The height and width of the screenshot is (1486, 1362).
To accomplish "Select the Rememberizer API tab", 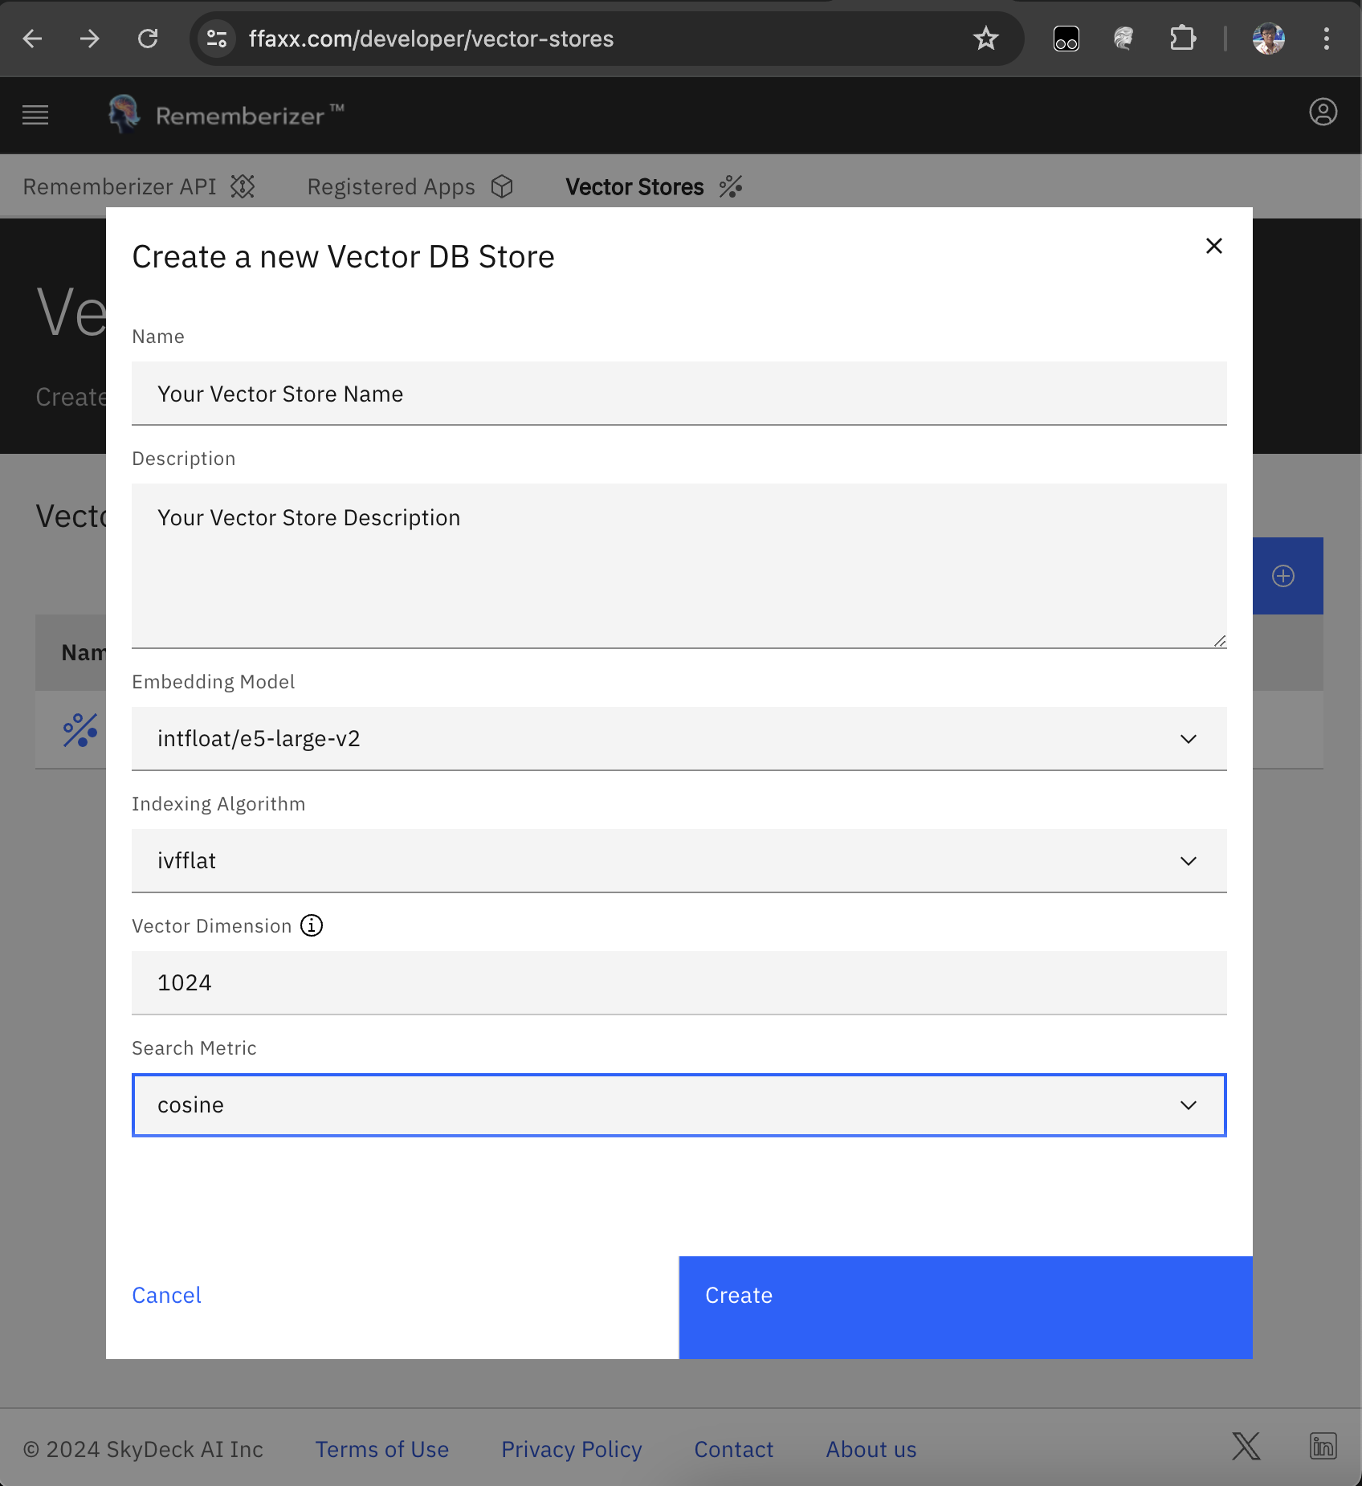I will pyautogui.click(x=120, y=186).
